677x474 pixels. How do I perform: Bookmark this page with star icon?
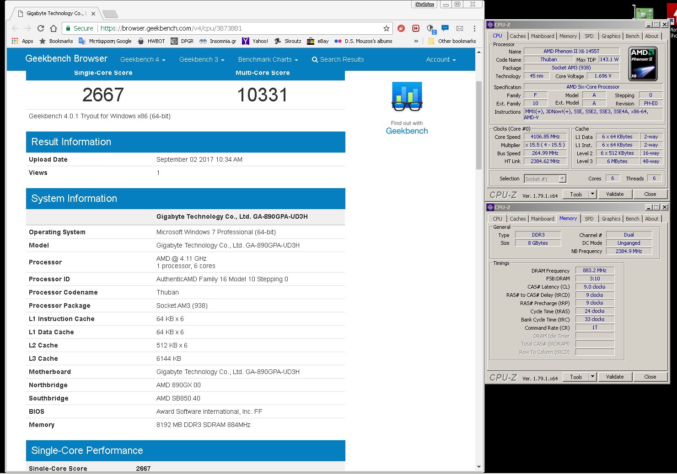(387, 28)
